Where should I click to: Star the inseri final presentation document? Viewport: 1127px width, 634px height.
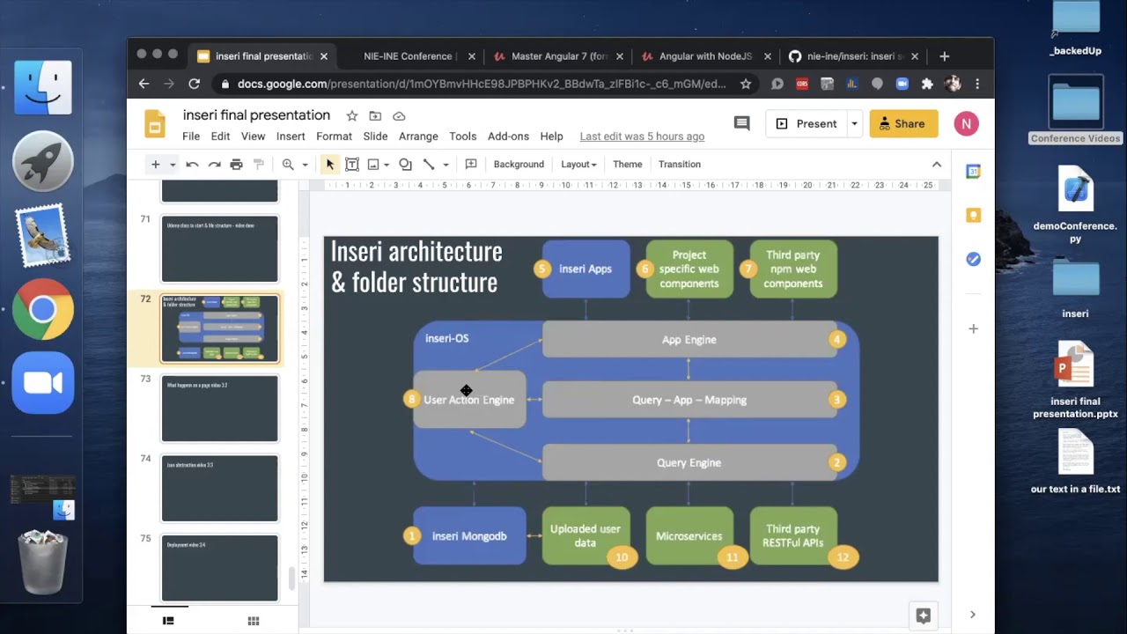352,116
